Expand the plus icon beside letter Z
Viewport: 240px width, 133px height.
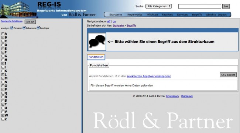(3, 119)
